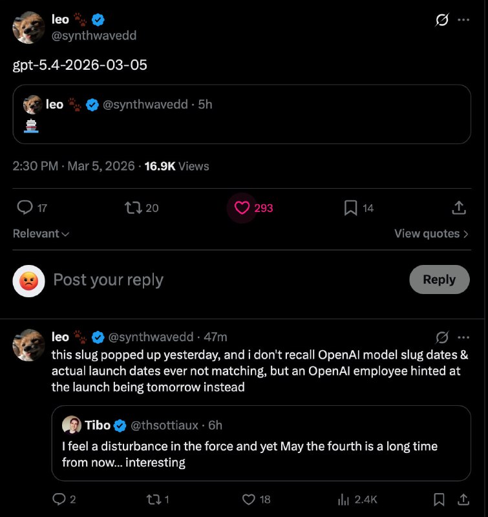Open the more options menu on main post
The width and height of the screenshot is (488, 517).
coord(463,20)
